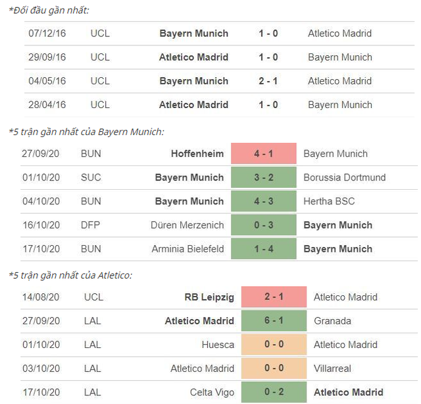
Task: Select the Granada team name
Action: 332,321
